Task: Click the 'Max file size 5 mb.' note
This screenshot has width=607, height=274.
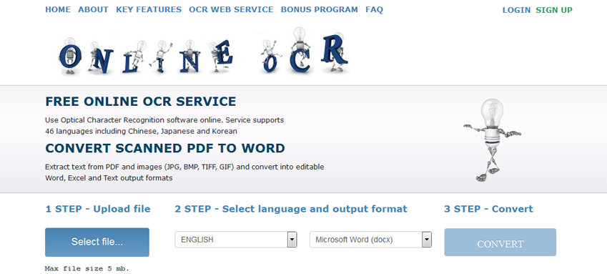Action: 87,268
